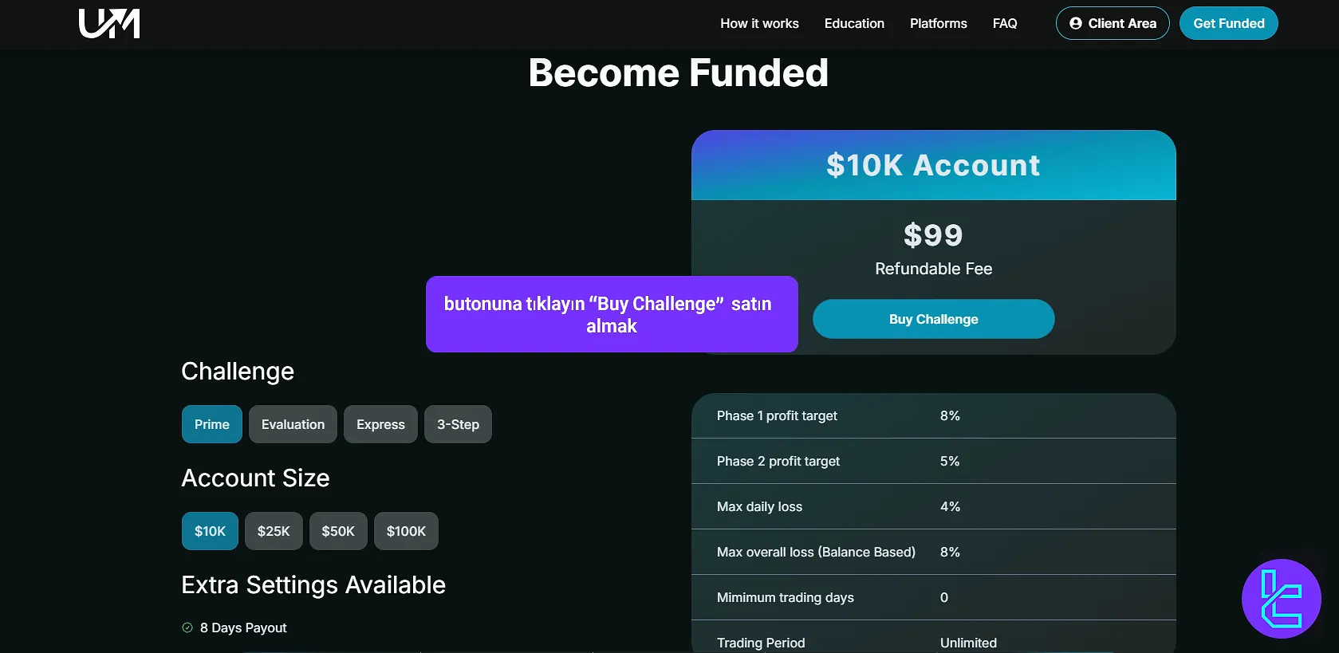This screenshot has width=1339, height=653.
Task: Choose the $50K account size
Action: (338, 530)
